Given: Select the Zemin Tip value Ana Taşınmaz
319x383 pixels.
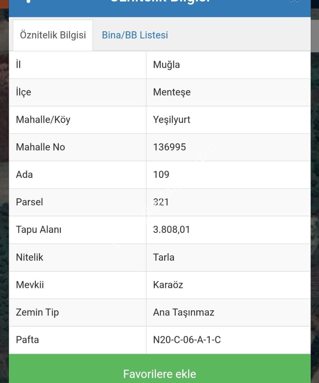Looking at the screenshot, I should click(184, 312).
